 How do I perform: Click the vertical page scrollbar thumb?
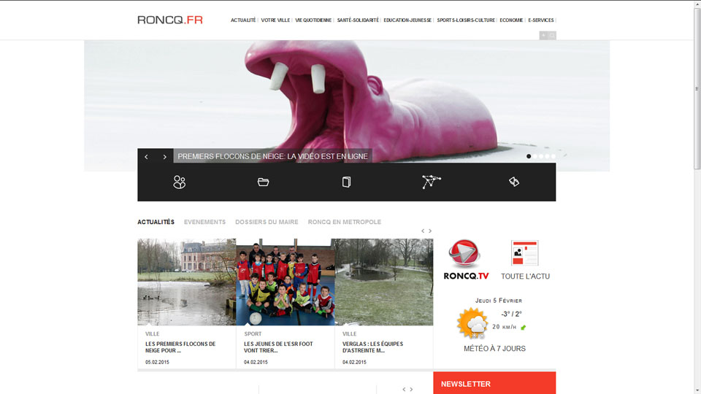[697, 88]
